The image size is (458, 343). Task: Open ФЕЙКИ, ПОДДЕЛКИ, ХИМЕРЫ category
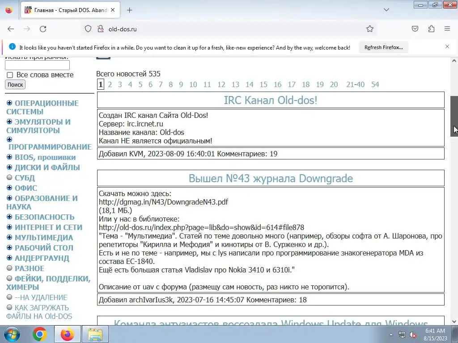pos(48,283)
